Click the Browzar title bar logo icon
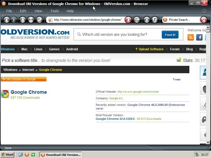The height and width of the screenshot is (158, 211). (x=4, y=3)
